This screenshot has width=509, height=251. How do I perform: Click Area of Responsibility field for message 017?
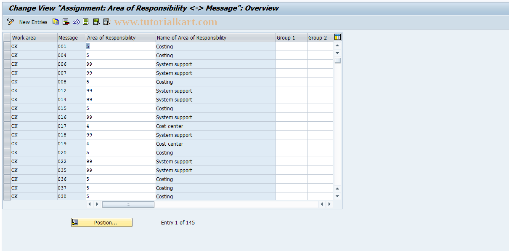[x=121, y=126]
